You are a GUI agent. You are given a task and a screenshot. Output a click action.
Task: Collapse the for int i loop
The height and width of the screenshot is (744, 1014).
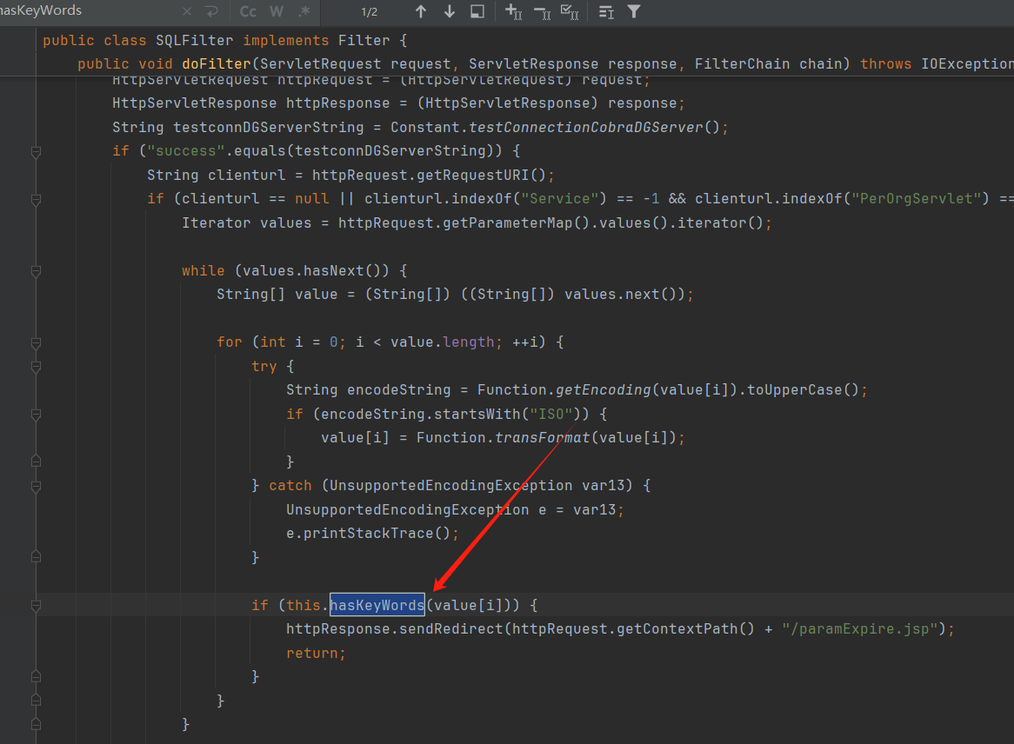(37, 343)
